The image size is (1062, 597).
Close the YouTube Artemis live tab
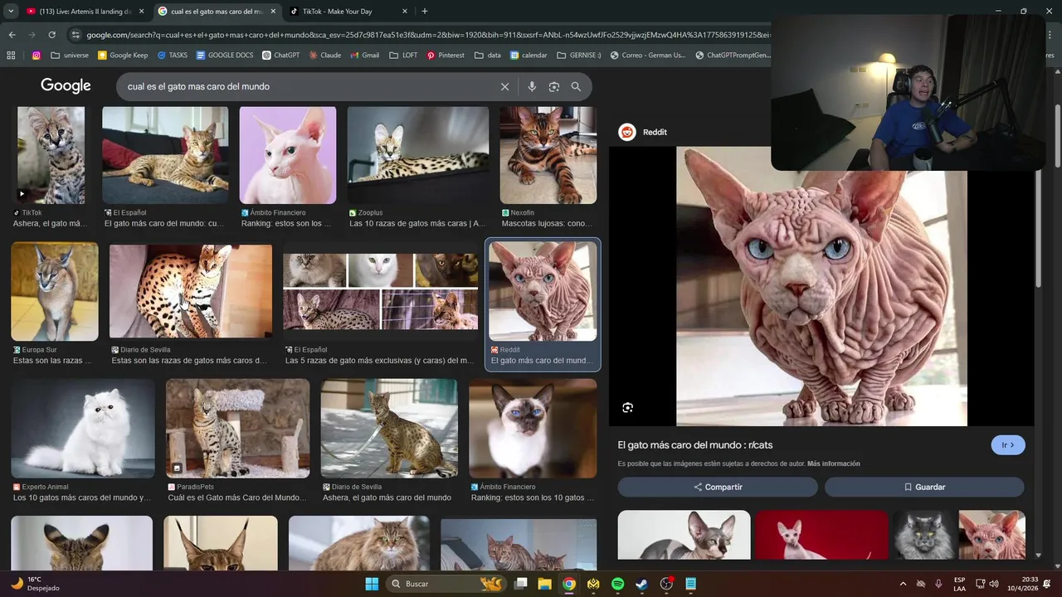[141, 12]
